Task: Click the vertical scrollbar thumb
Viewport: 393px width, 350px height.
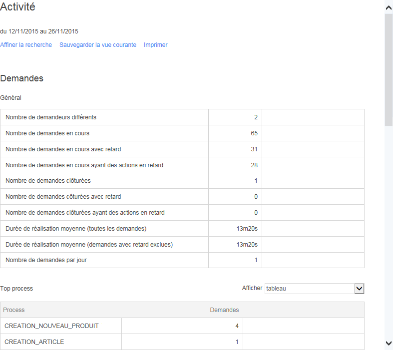Action: point(389,70)
